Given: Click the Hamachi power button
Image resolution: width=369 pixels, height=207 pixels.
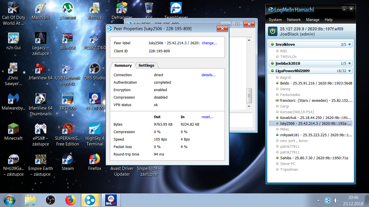Looking at the screenshot, I should click(x=272, y=31).
